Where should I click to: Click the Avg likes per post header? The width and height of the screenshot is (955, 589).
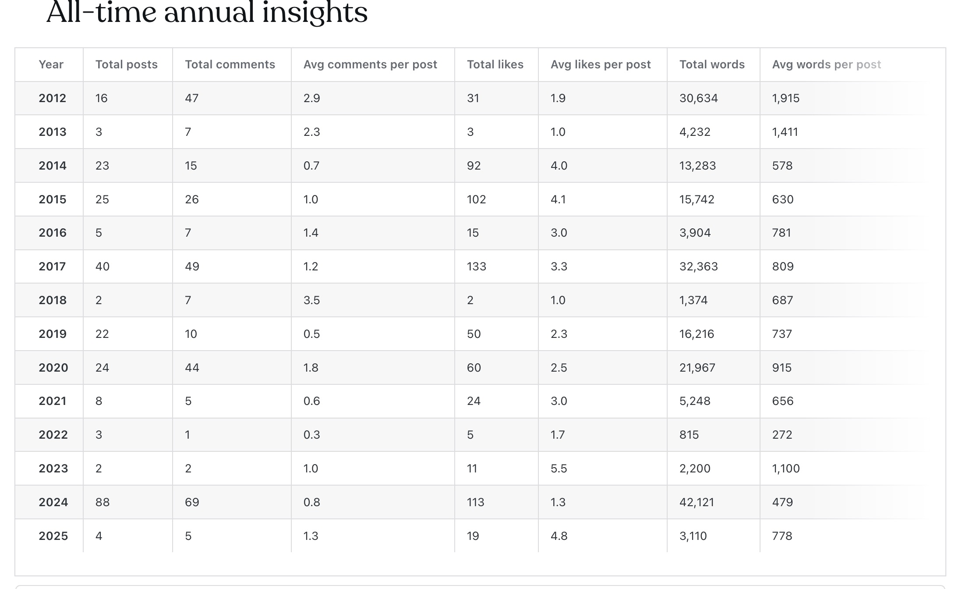click(600, 64)
